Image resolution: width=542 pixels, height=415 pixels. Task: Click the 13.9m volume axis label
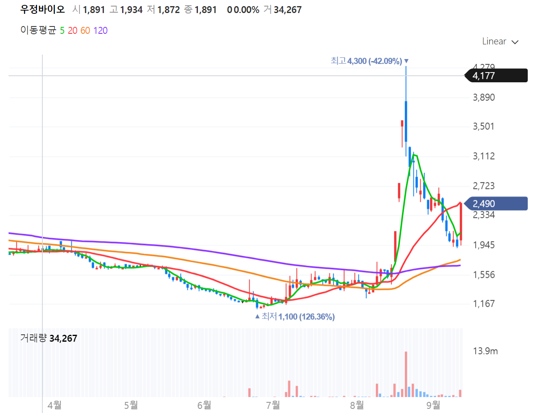click(x=485, y=351)
